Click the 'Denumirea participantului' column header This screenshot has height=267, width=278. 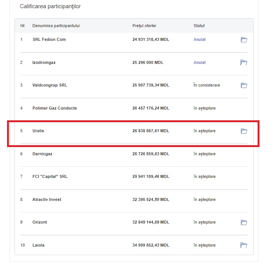(x=56, y=26)
